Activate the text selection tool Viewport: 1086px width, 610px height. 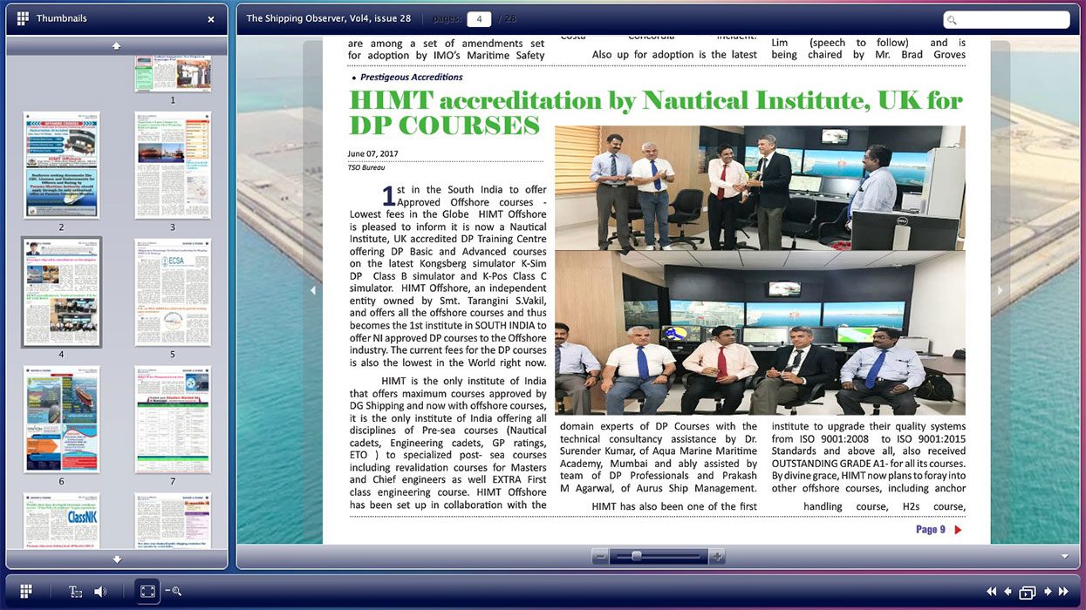pos(76,592)
